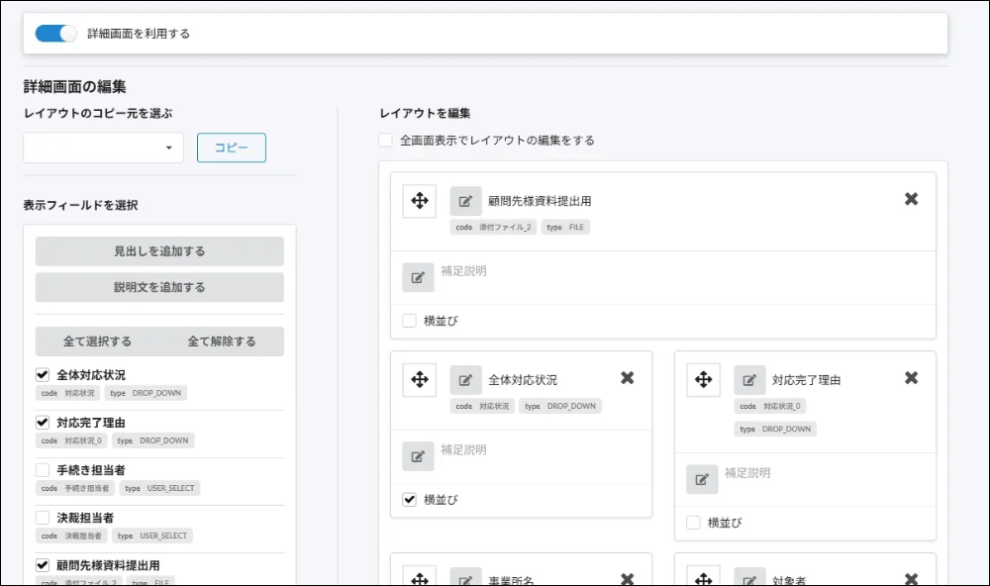Check 横並び in 対応完了理由 card

(693, 523)
